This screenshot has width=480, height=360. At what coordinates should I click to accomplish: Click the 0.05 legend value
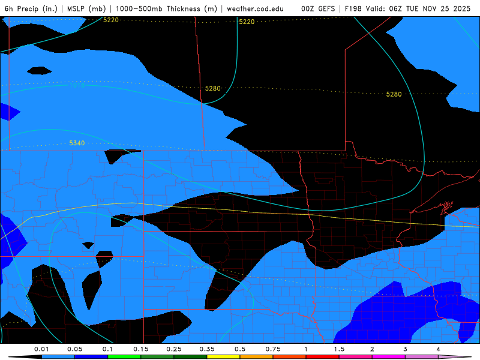[74, 349]
